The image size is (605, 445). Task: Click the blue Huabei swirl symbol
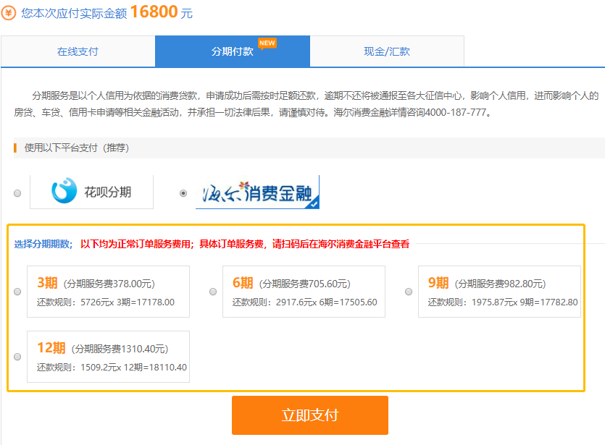click(x=64, y=190)
